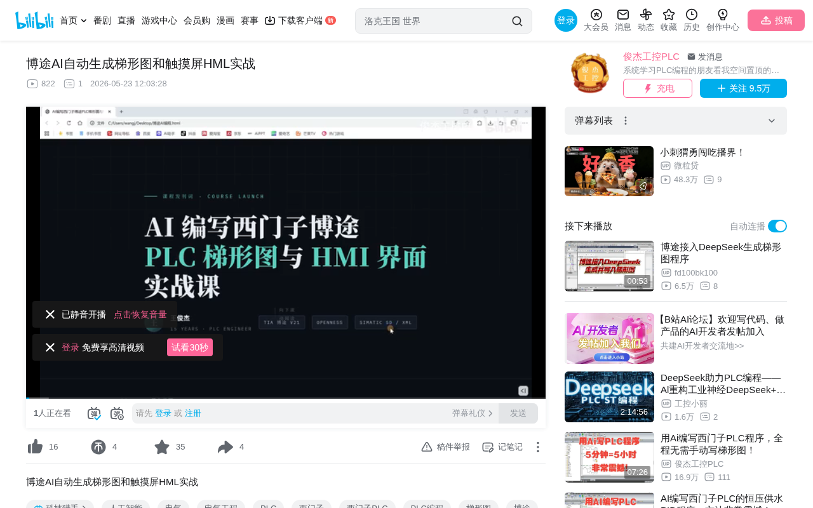813x508 pixels.
Task: Click the 微粒贷 uploader name
Action: 686,166
